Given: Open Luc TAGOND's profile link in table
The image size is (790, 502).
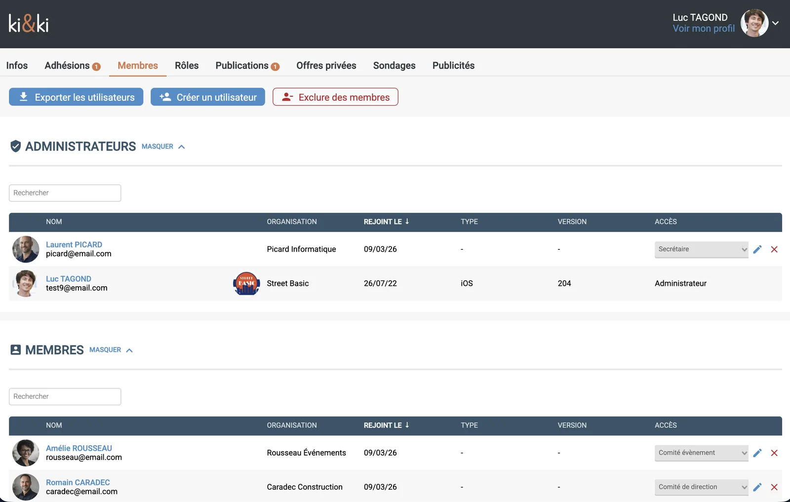Looking at the screenshot, I should click(69, 279).
